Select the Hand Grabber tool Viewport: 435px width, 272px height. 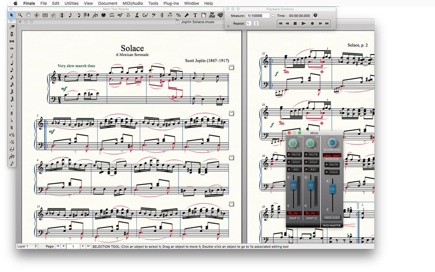[29, 15]
